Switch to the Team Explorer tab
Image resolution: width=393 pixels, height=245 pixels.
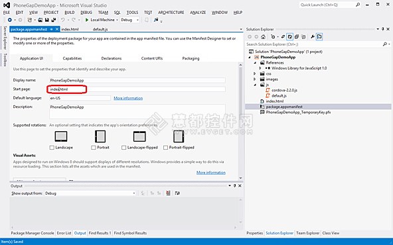tap(308, 233)
